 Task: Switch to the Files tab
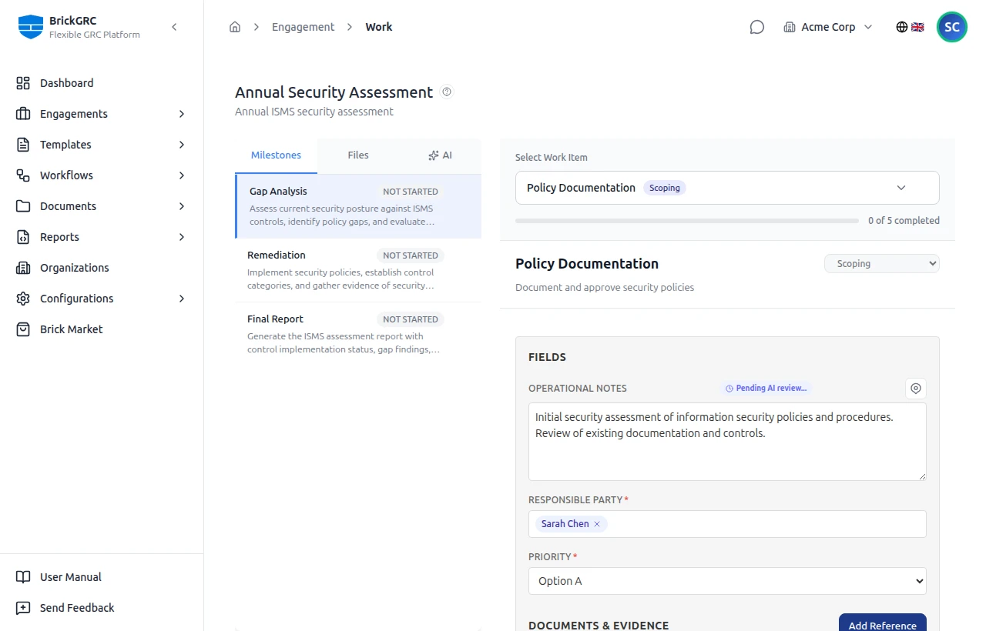(x=357, y=155)
